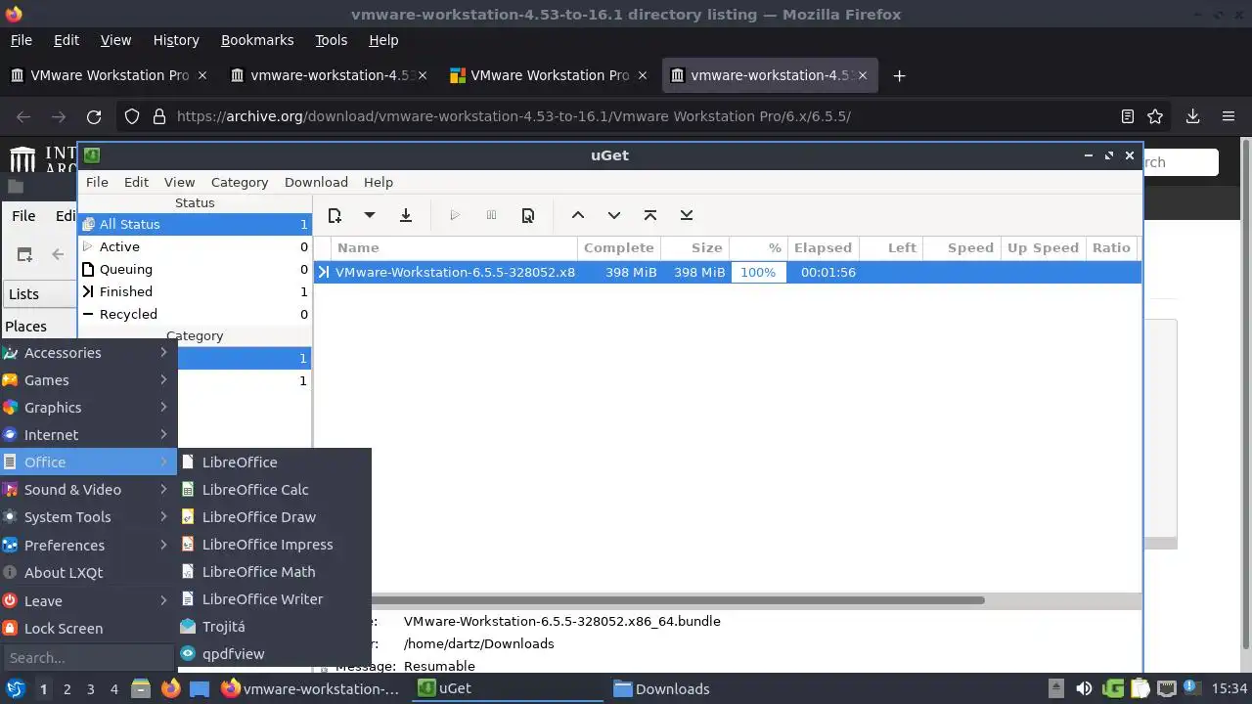The height and width of the screenshot is (704, 1252).
Task: Open the Graphics submenu
Action: click(88, 407)
